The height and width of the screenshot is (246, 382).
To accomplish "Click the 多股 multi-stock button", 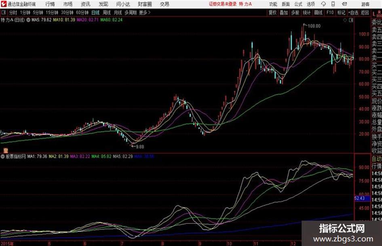I will 295,13.
